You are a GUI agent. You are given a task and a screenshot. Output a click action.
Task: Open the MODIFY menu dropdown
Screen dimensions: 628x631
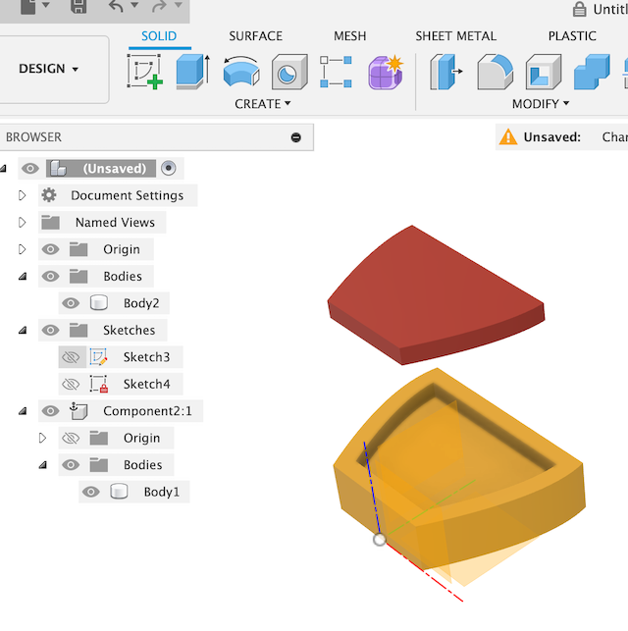[x=541, y=104]
